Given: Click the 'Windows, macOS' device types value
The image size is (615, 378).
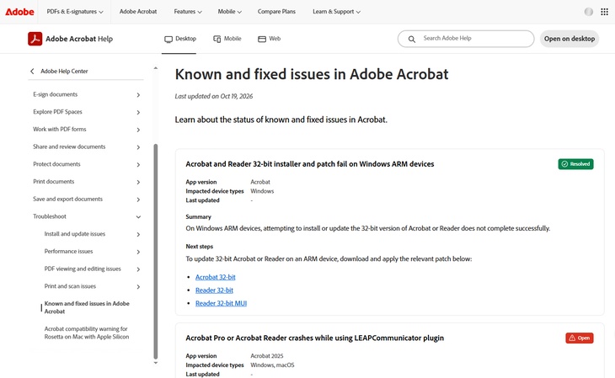Looking at the screenshot, I should coord(272,365).
